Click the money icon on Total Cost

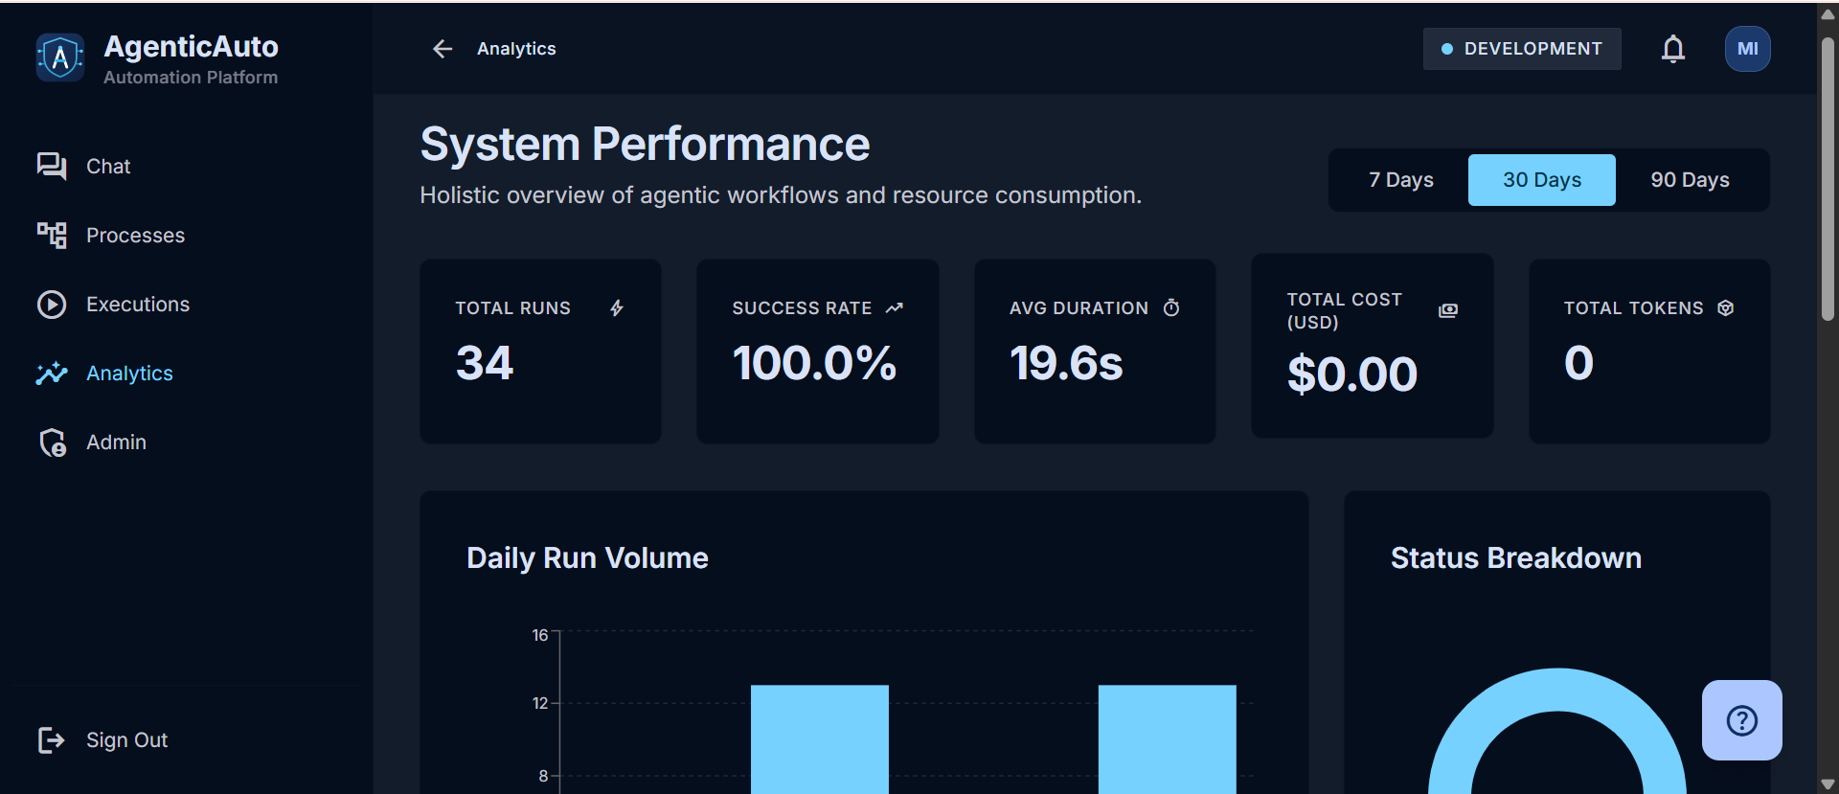(x=1448, y=310)
